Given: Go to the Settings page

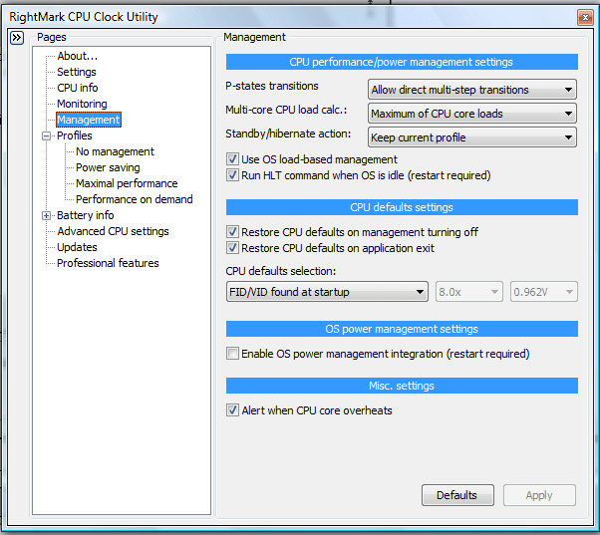Looking at the screenshot, I should tap(77, 72).
